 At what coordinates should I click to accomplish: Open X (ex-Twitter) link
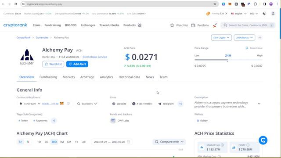(142, 104)
